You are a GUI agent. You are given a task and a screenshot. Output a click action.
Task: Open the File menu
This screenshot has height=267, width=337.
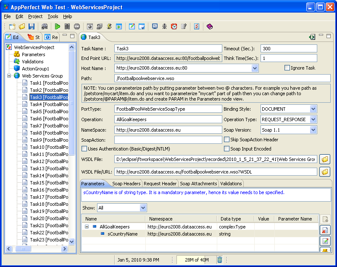pos(7,16)
